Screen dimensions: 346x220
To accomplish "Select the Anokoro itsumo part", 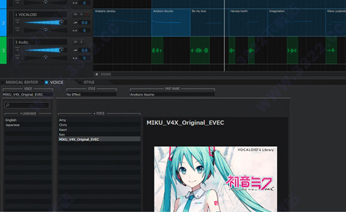I will 171,23.
